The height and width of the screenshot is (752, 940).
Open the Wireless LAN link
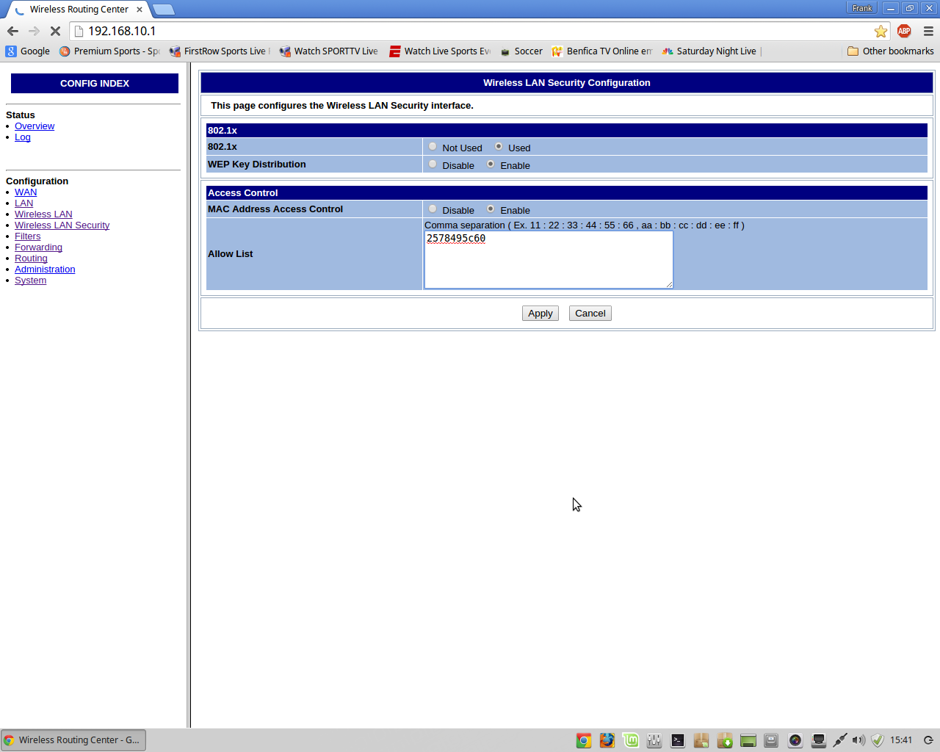(x=43, y=214)
